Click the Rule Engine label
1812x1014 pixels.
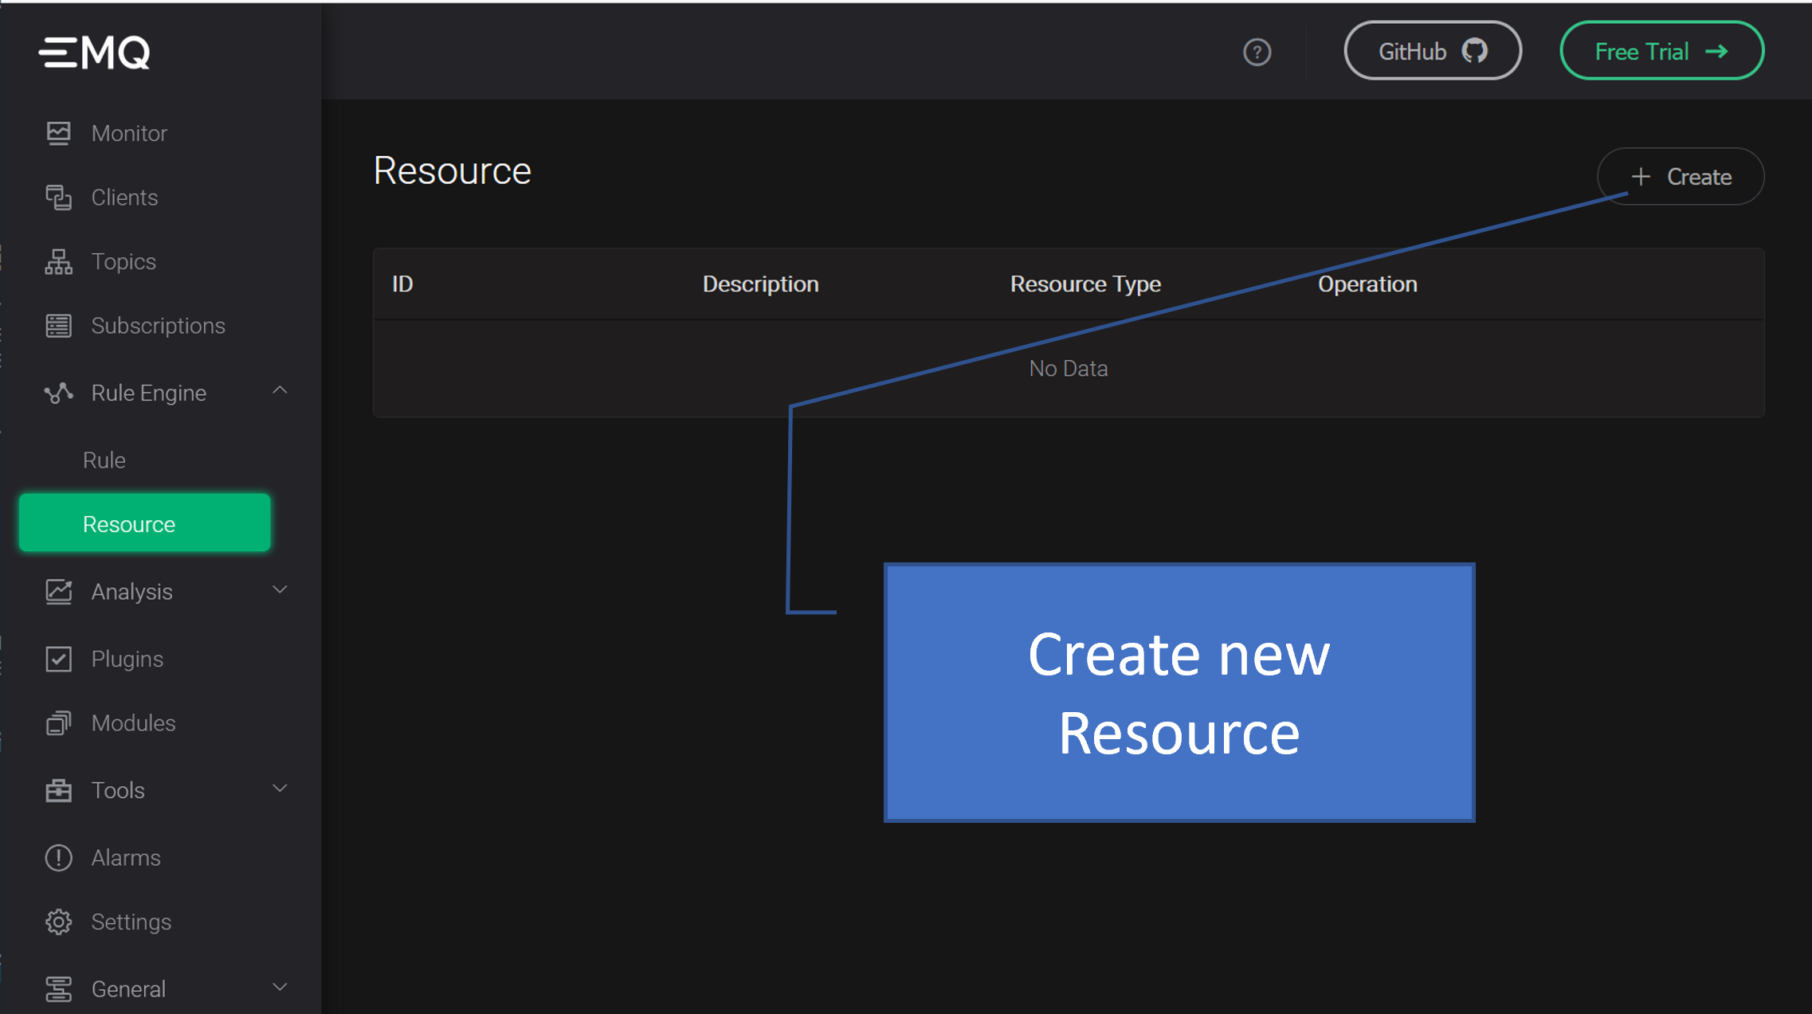(149, 393)
